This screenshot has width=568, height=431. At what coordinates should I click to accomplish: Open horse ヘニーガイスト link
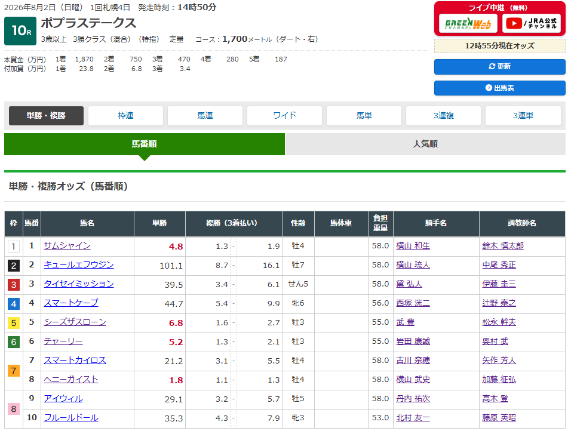(x=71, y=380)
